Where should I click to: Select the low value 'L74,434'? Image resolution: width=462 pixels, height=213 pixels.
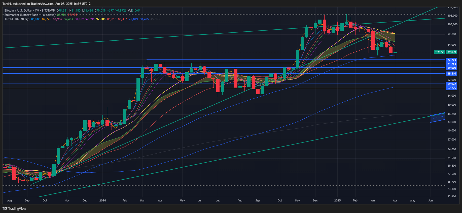tap(88, 11)
